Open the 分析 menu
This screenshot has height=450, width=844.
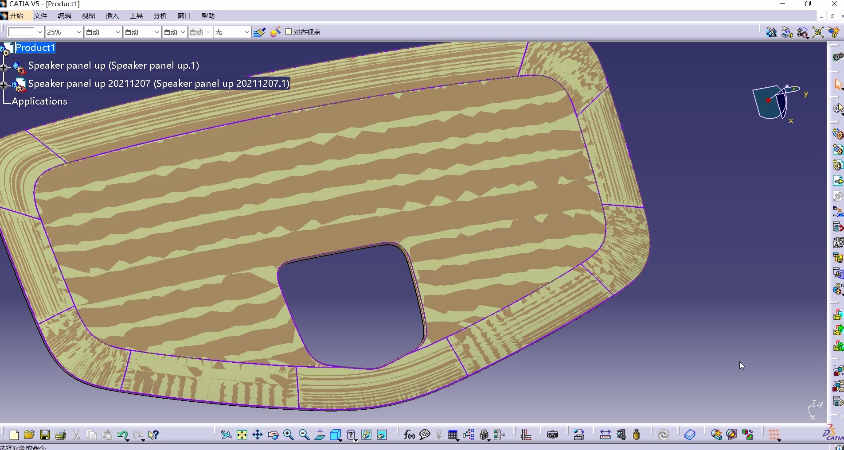(x=160, y=16)
